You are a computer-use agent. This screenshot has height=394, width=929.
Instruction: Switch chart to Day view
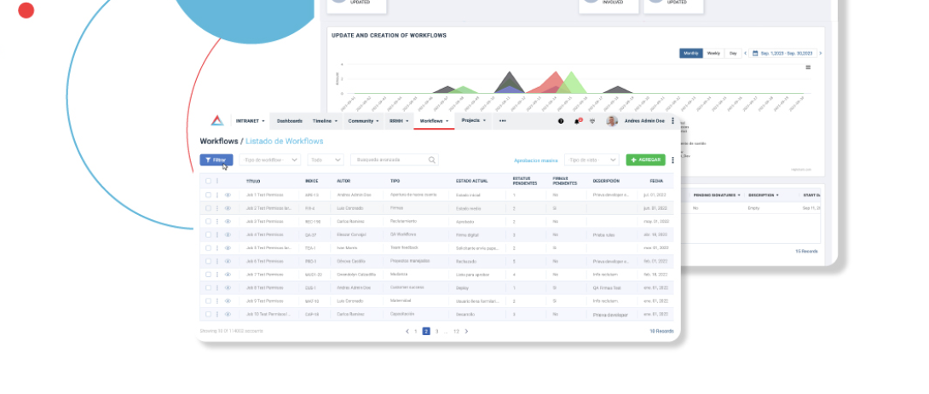pyautogui.click(x=733, y=54)
